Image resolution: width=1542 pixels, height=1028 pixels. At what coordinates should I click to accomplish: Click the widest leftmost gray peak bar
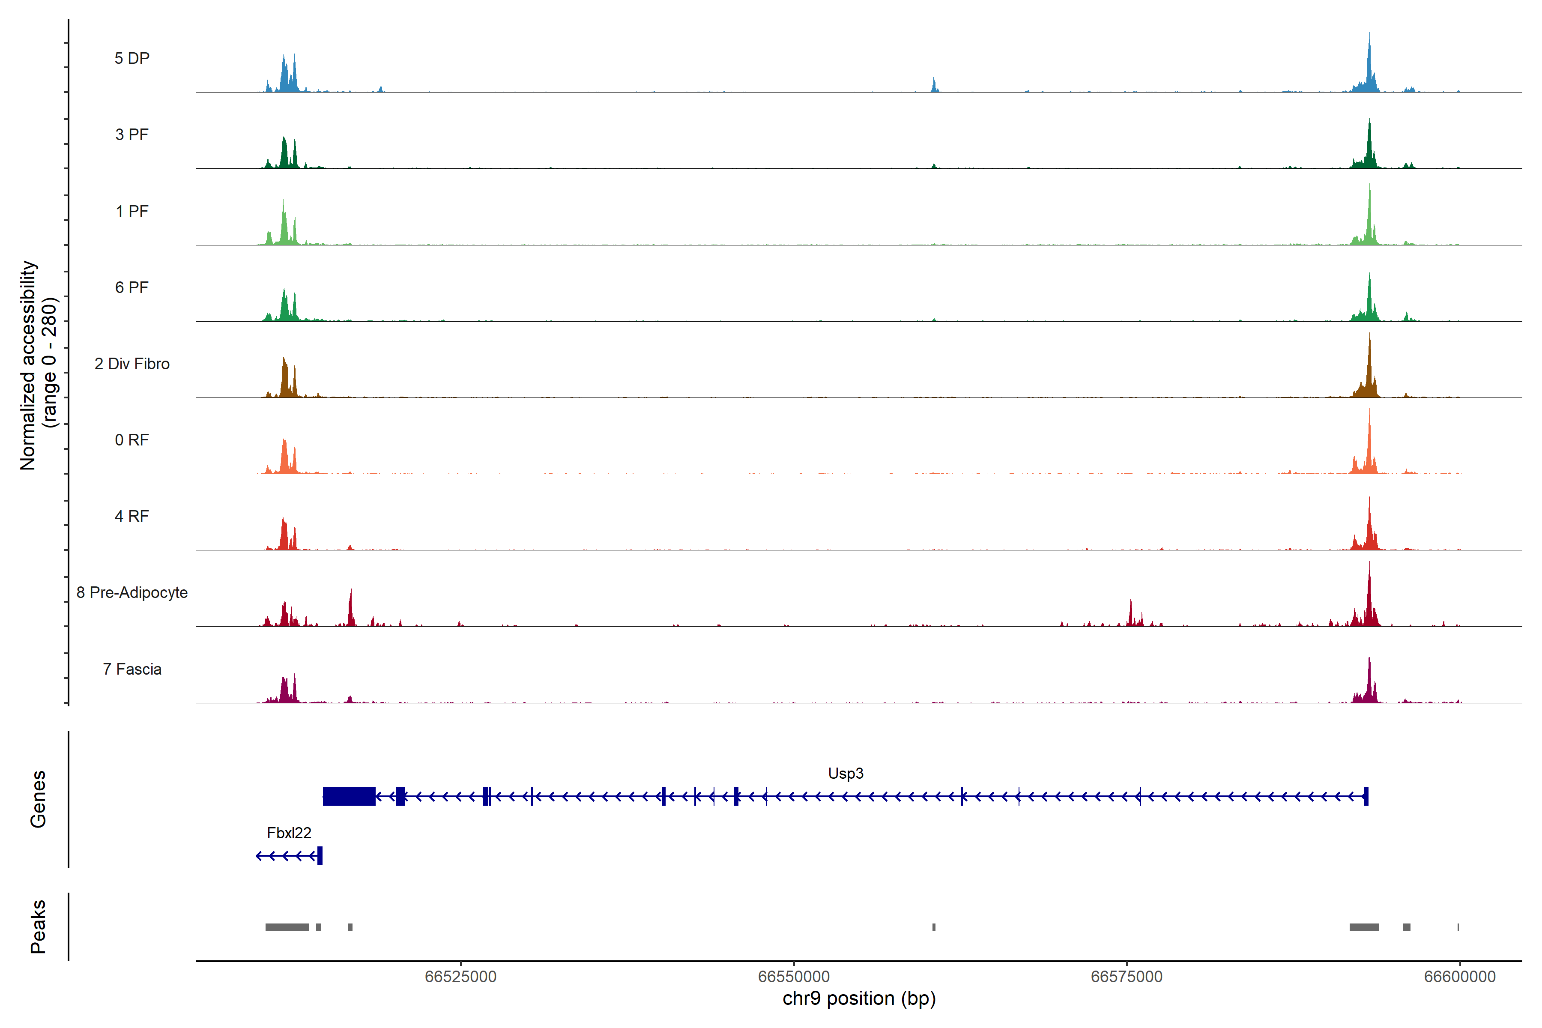tap(287, 927)
